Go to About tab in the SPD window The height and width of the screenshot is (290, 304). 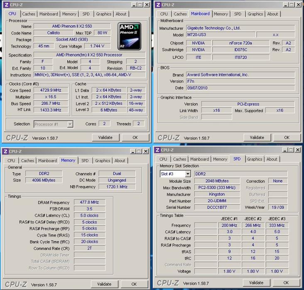[x=272, y=159]
